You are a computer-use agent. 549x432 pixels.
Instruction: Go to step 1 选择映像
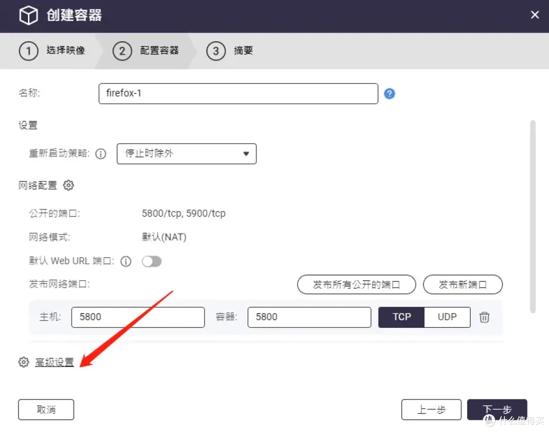coord(52,51)
